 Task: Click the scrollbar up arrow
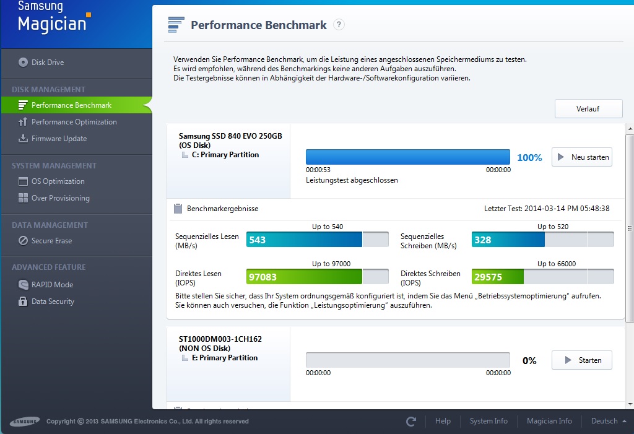(x=630, y=129)
